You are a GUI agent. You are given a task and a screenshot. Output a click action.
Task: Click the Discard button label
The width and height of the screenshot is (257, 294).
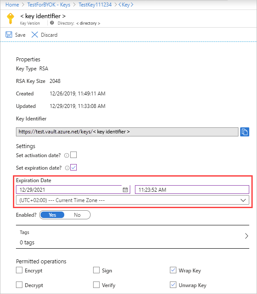(49, 35)
